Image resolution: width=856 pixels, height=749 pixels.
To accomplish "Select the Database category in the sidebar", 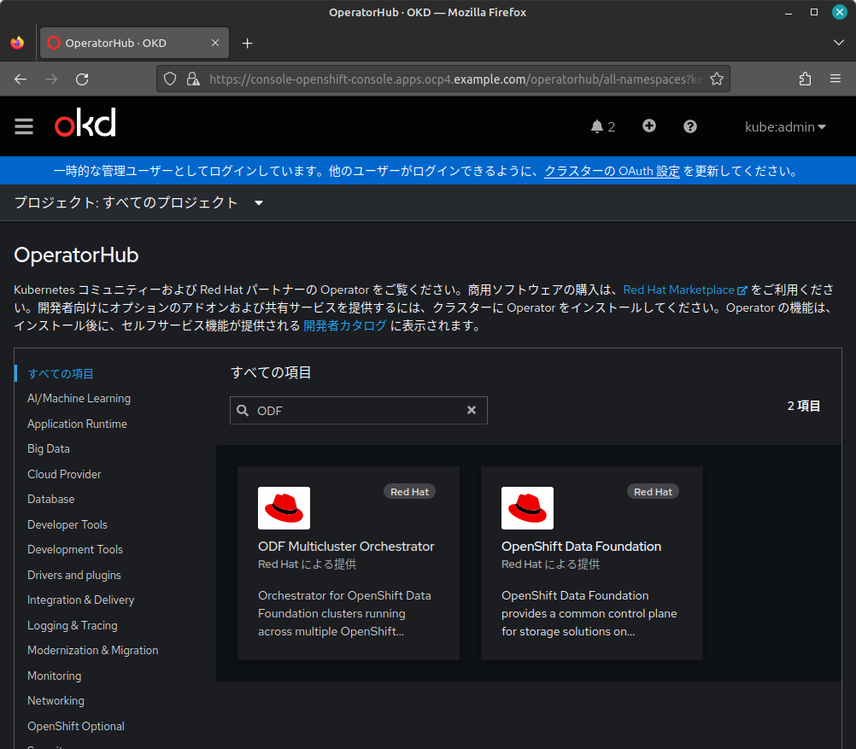I will (50, 499).
